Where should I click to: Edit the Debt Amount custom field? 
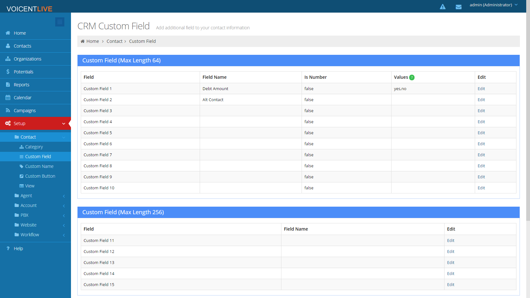[481, 89]
